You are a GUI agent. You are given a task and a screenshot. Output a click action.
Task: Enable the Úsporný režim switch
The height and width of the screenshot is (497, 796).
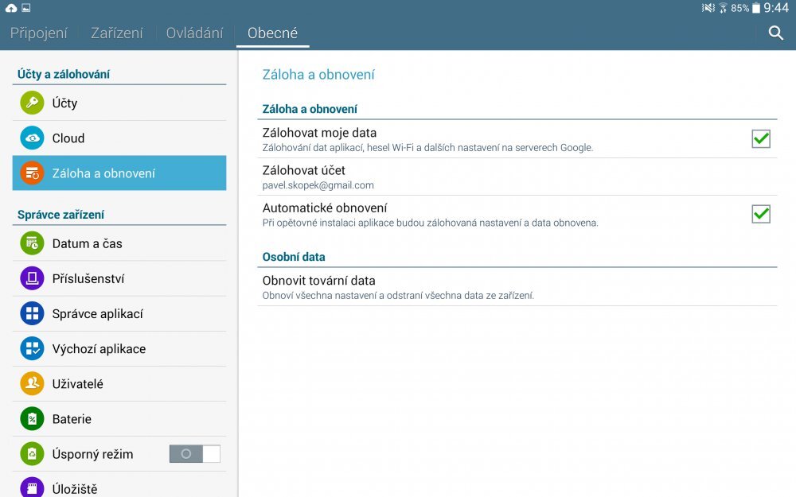click(194, 453)
